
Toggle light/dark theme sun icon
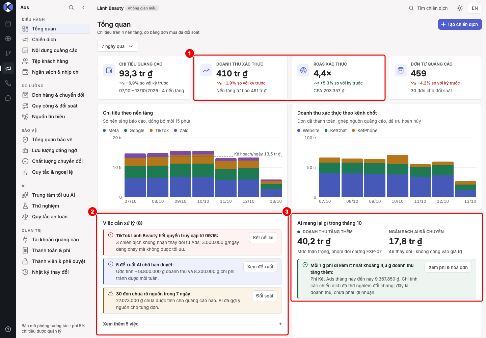coord(460,8)
